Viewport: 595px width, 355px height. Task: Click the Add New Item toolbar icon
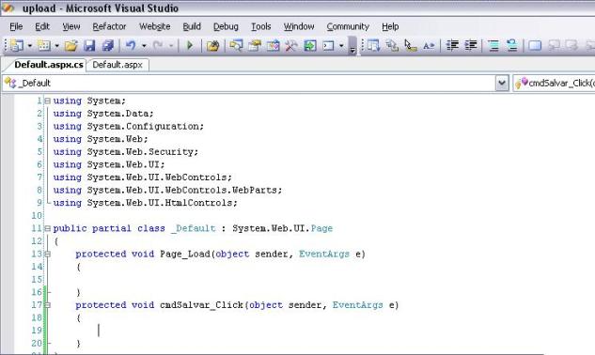coord(44,46)
